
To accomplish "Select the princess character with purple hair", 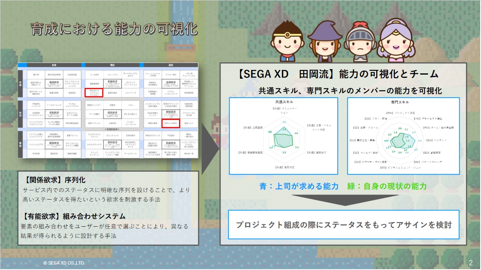I will coord(396,40).
